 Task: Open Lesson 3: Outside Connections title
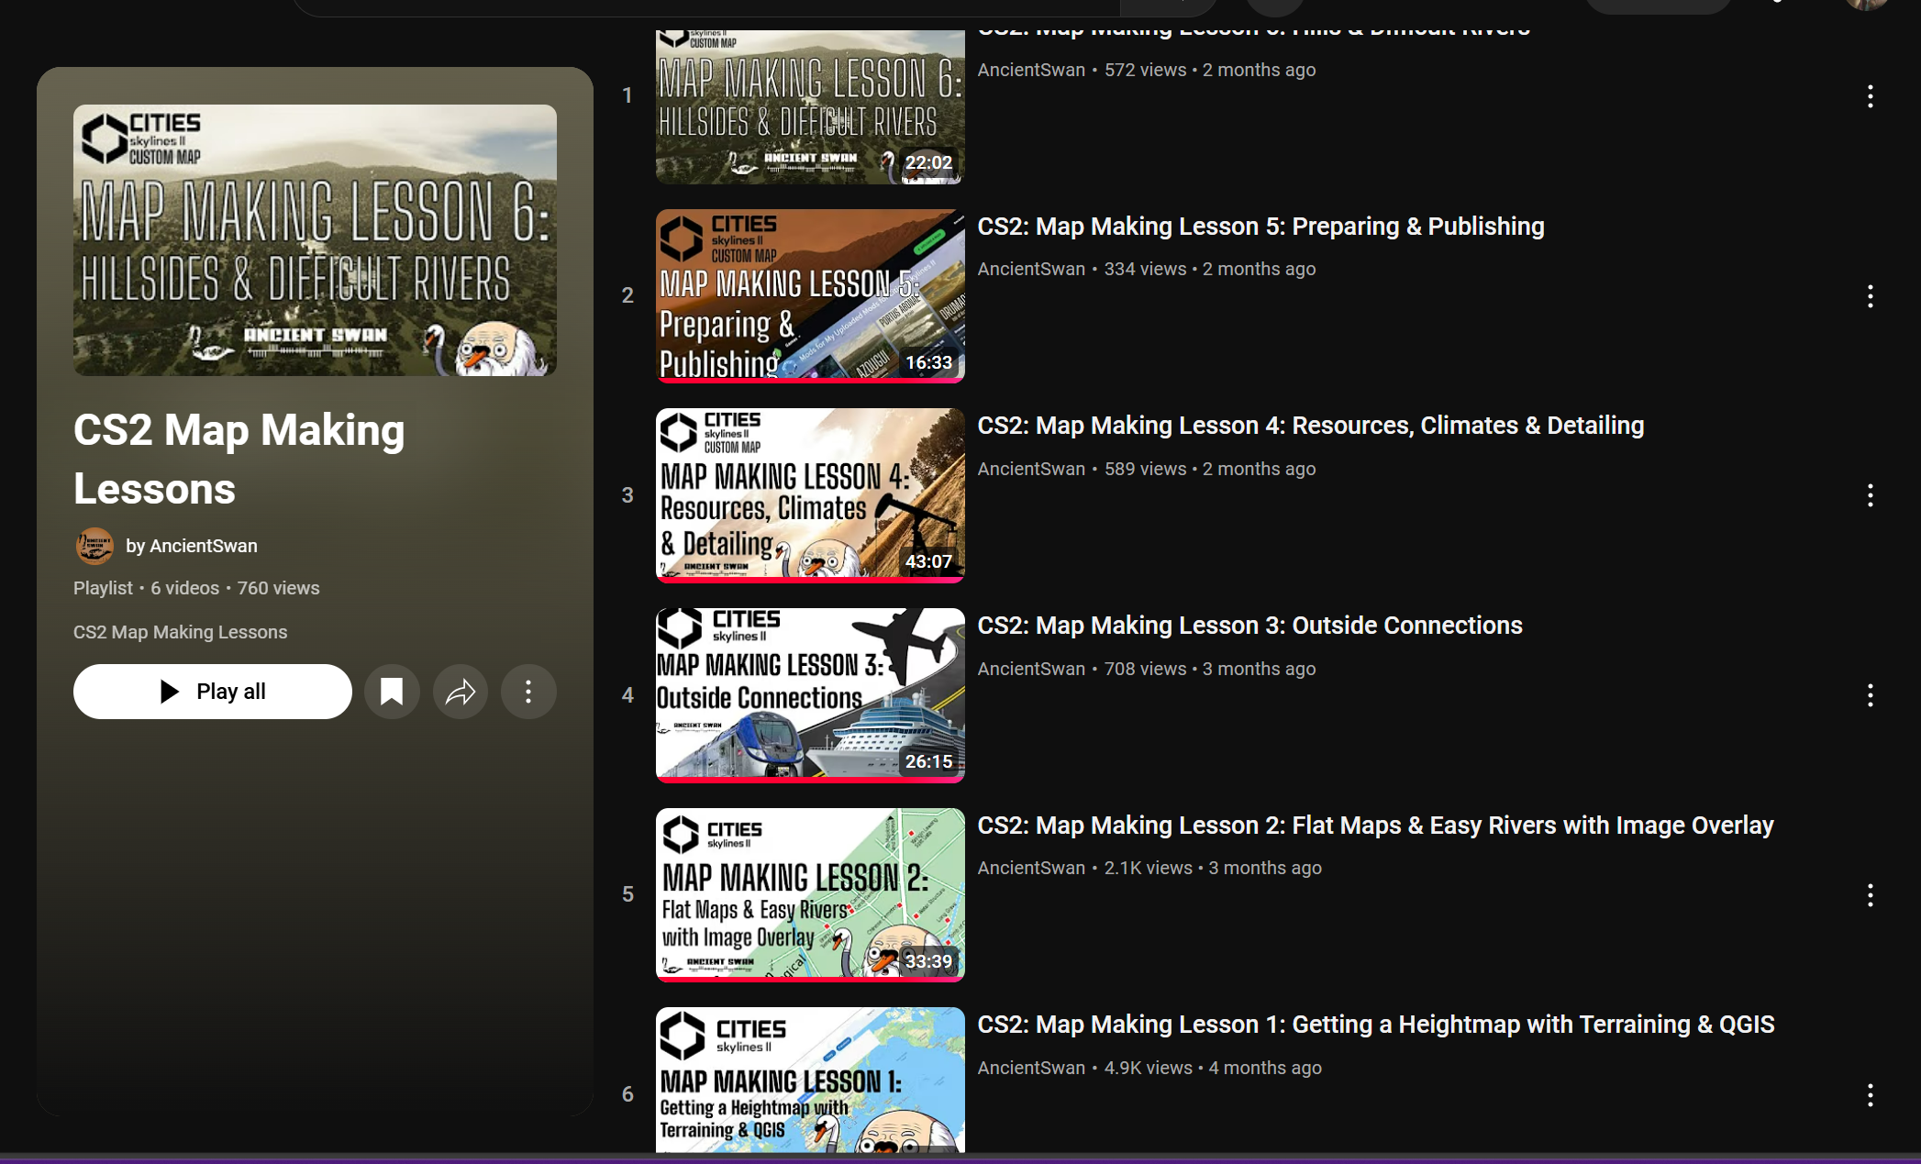click(1249, 626)
